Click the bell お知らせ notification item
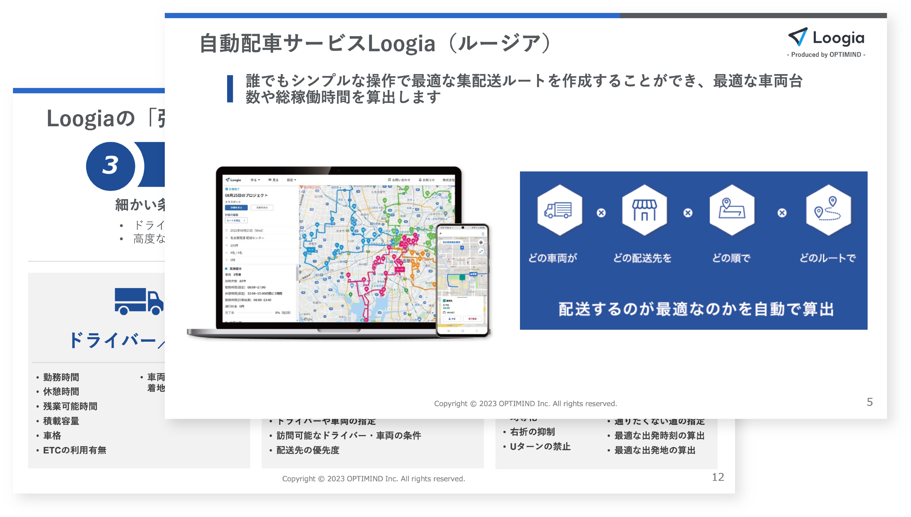This screenshot has width=911, height=517. pyautogui.click(x=426, y=180)
